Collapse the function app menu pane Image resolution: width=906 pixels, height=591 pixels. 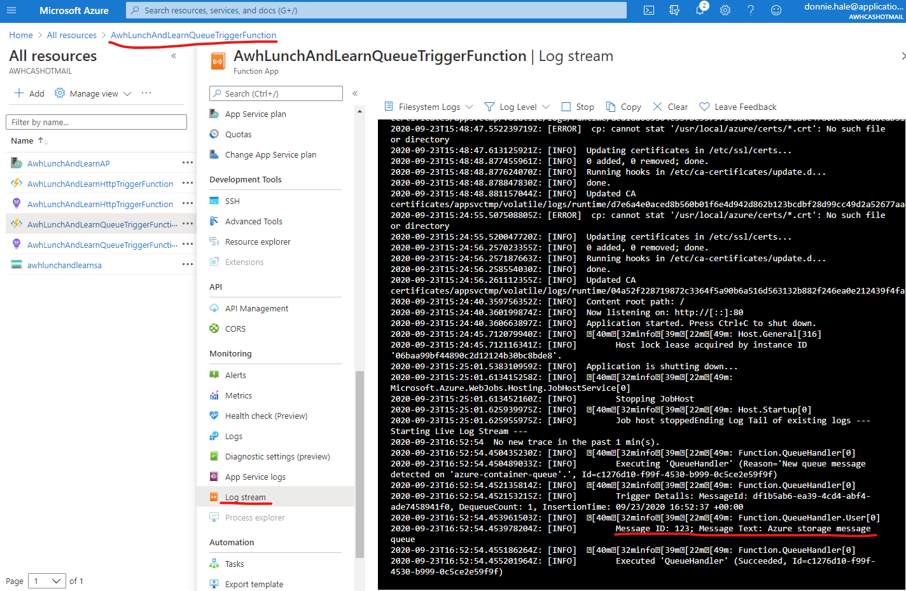click(x=355, y=93)
